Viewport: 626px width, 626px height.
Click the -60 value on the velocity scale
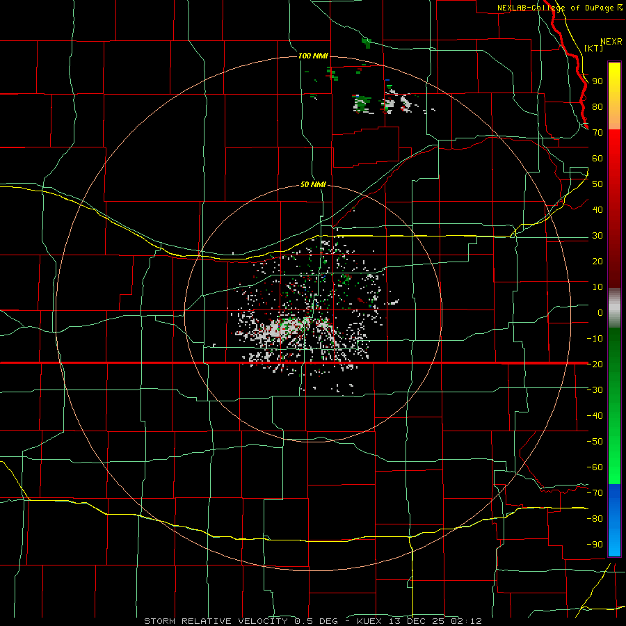pyautogui.click(x=595, y=467)
